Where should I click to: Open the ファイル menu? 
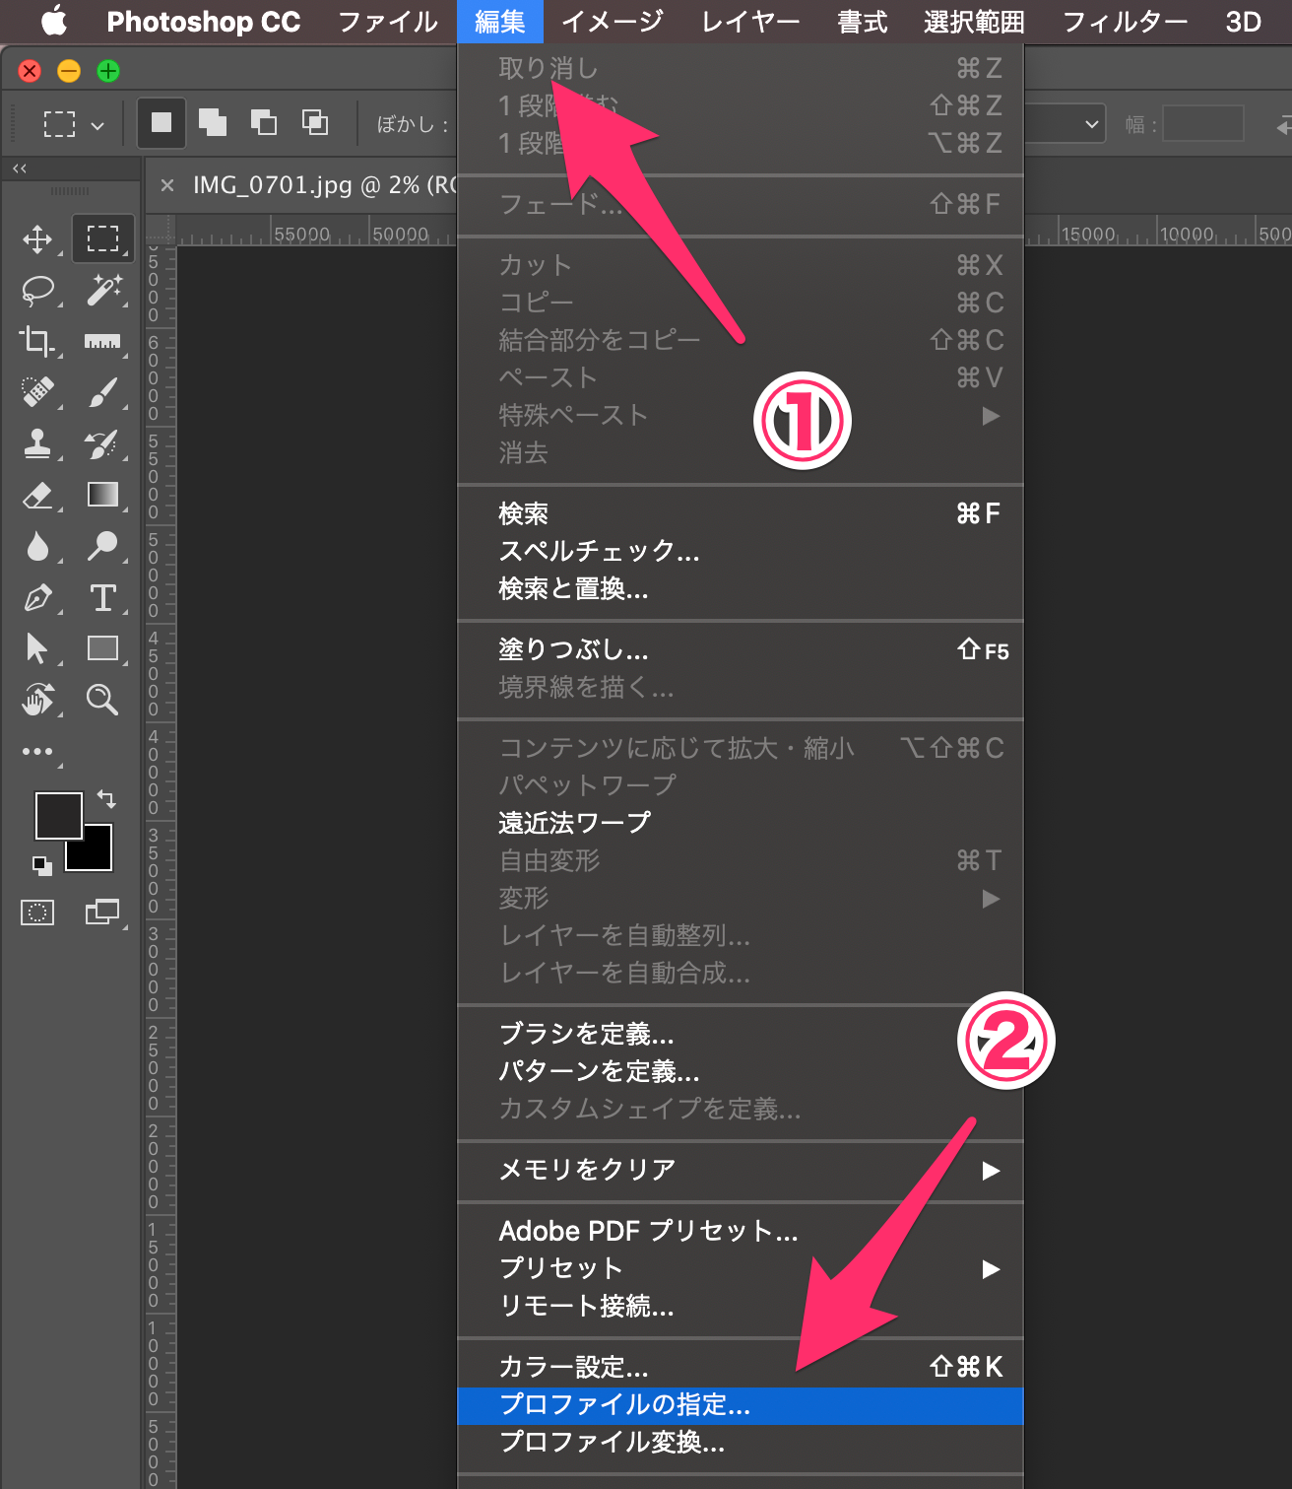388,22
